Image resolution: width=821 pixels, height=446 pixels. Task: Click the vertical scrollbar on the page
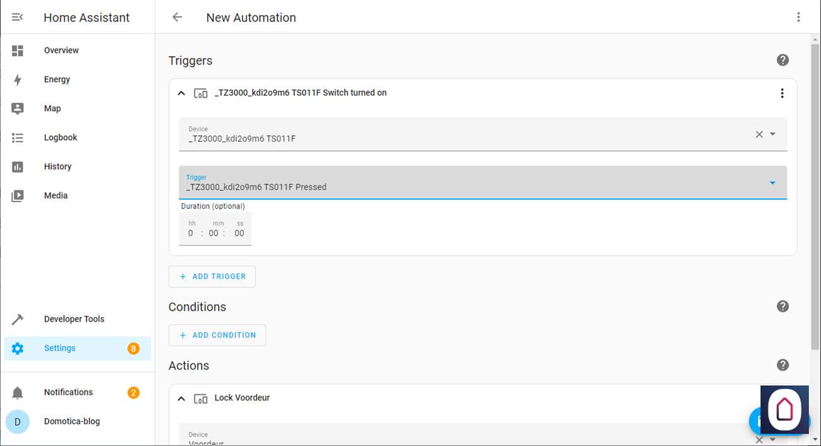(x=815, y=190)
